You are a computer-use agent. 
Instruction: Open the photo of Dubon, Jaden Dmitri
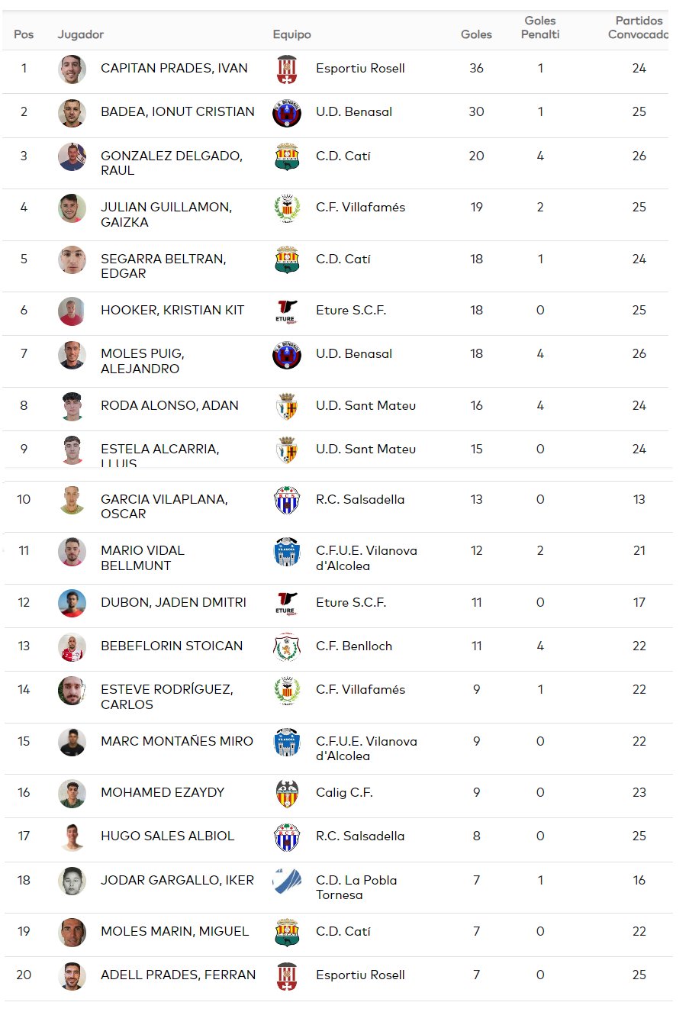(72, 603)
